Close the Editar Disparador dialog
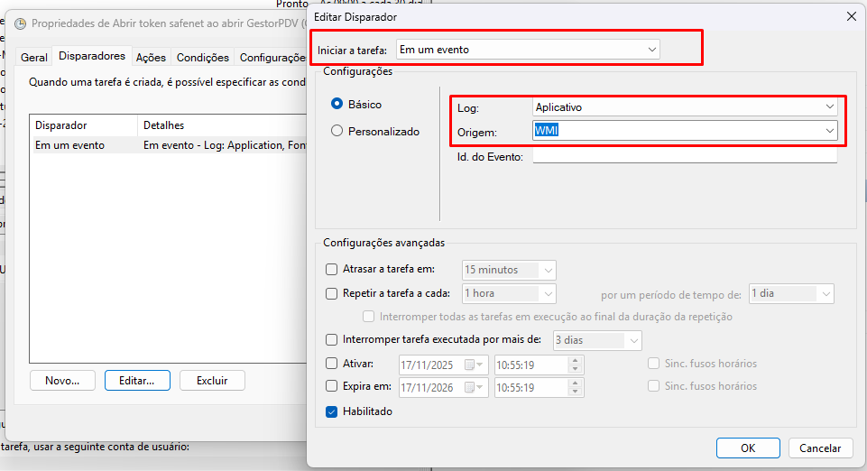Screen dimensions: 867x471 (851, 16)
